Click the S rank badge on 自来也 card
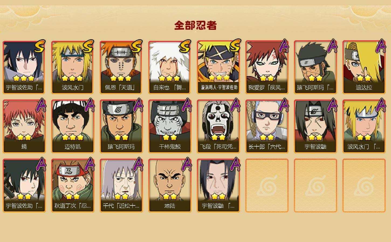The height and width of the screenshot is (242, 391). (185, 46)
